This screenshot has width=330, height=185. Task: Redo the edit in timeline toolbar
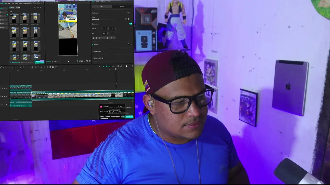(12, 67)
